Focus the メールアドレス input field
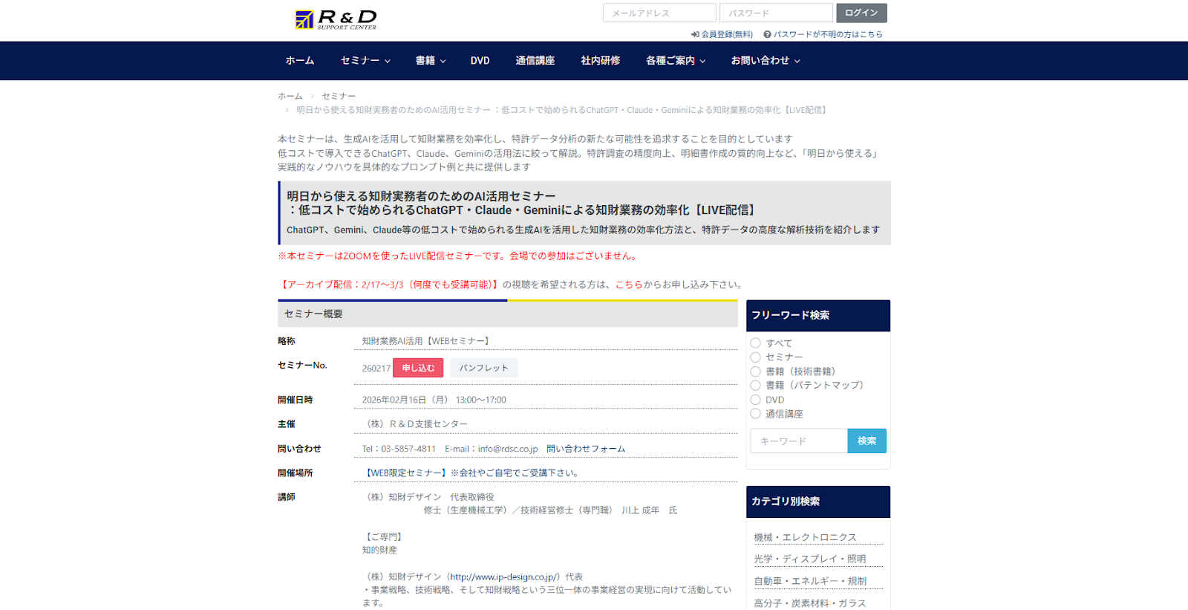The width and height of the screenshot is (1188, 610). (659, 13)
